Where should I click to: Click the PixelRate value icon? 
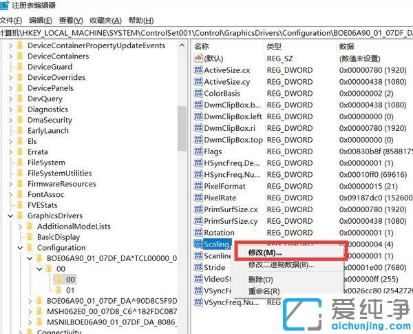coord(198,198)
